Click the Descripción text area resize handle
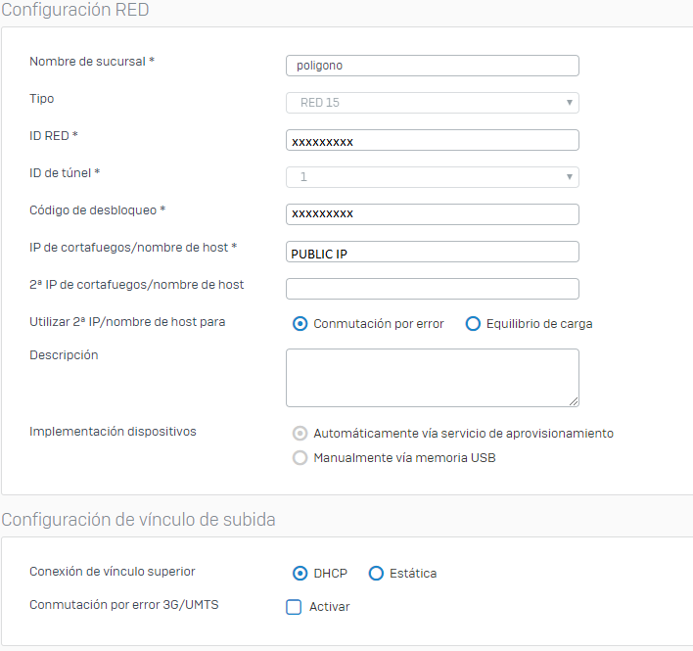Image resolution: width=693 pixels, height=651 pixels. tap(574, 401)
